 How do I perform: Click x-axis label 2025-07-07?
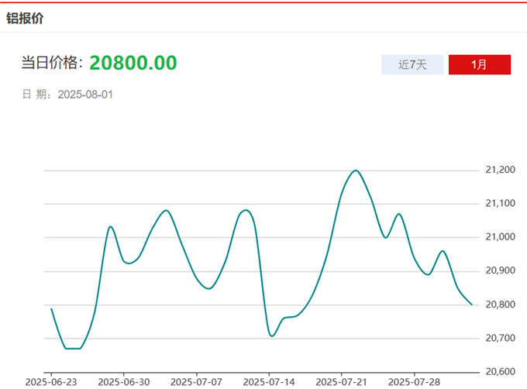point(196,382)
